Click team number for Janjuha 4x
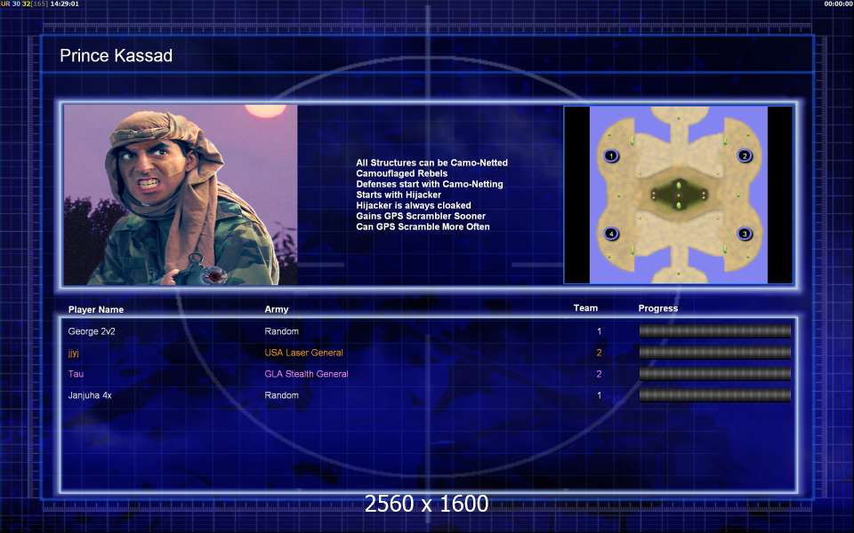The height and width of the screenshot is (533, 854). pos(599,395)
